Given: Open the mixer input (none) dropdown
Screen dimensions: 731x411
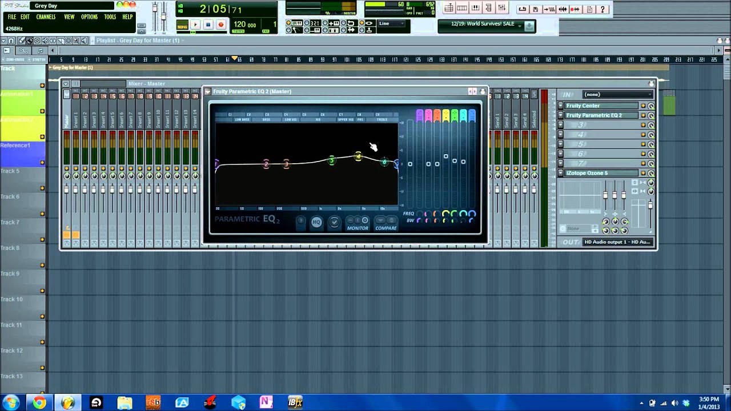Looking at the screenshot, I should [617, 94].
